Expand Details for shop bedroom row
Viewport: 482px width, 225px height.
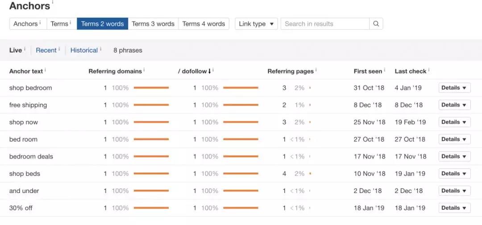454,88
